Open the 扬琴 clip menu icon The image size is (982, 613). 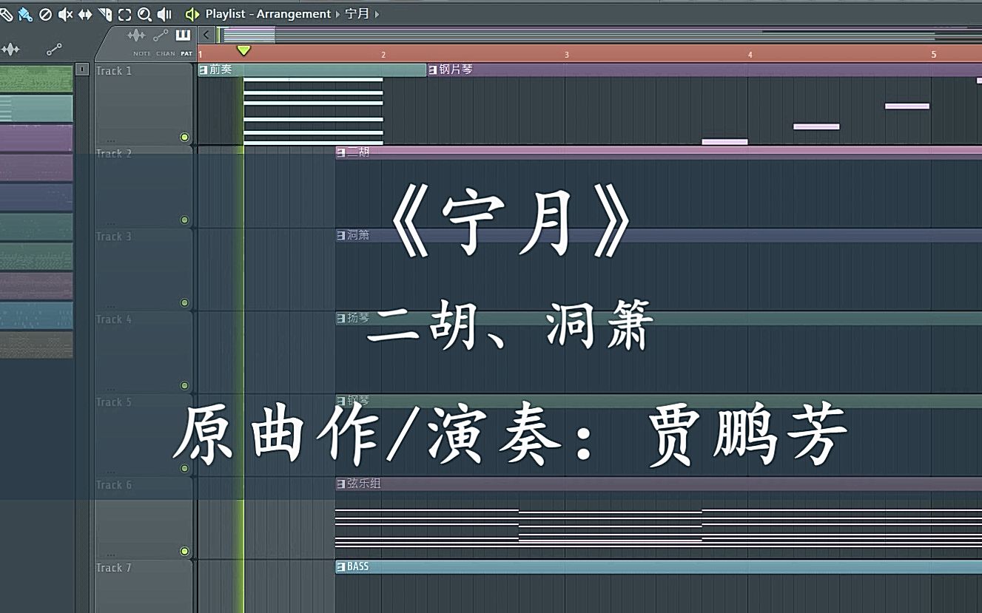[341, 319]
